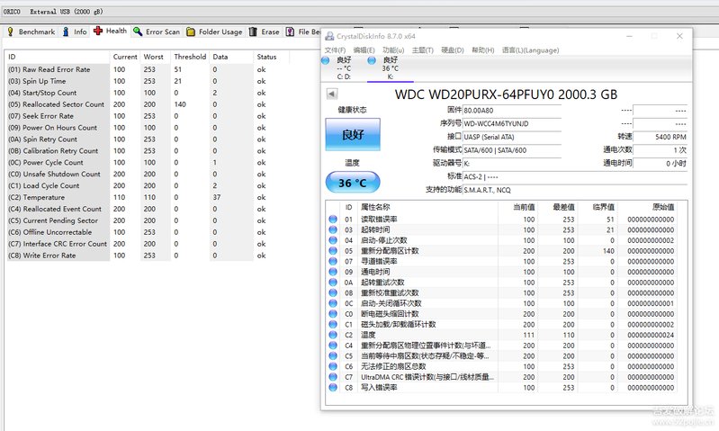This screenshot has height=431, width=719.
Task: Click serial number field WD-WCC4M6TYUNJD
Action: click(512, 124)
